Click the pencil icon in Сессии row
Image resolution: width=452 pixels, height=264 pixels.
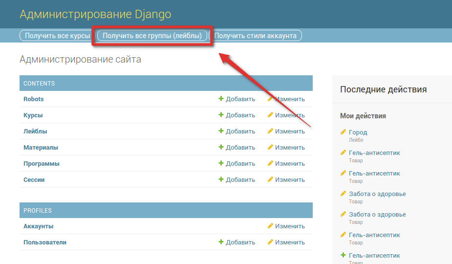click(270, 179)
